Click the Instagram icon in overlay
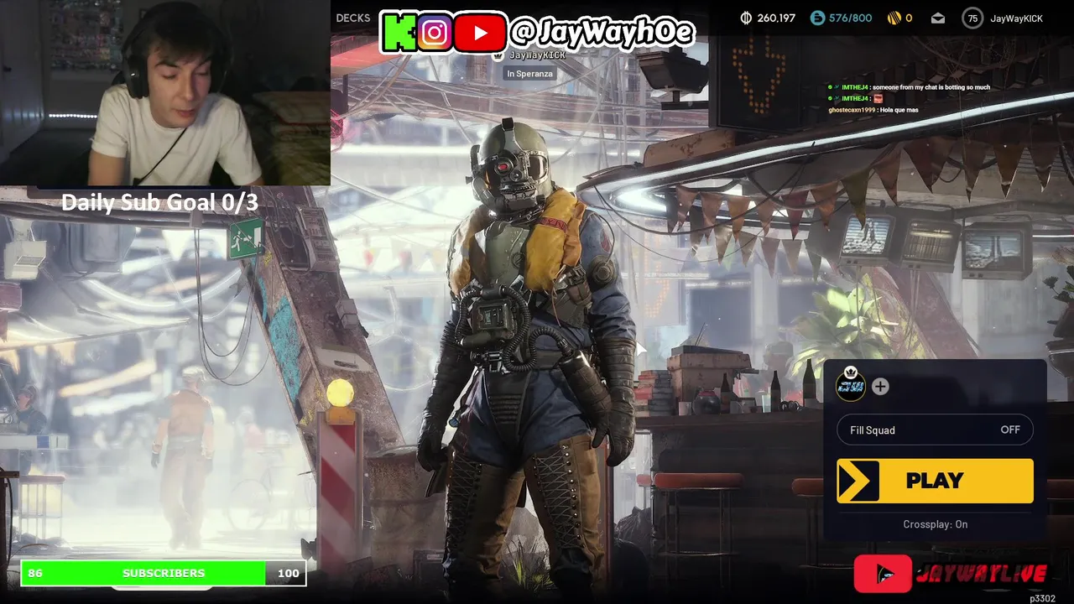This screenshot has height=604, width=1074. click(435, 33)
